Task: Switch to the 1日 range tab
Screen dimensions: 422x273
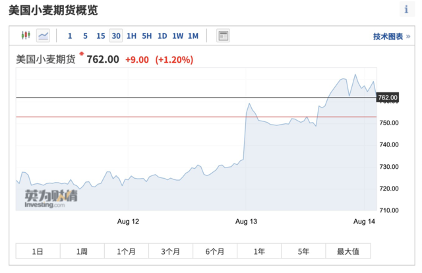Action: tap(38, 251)
